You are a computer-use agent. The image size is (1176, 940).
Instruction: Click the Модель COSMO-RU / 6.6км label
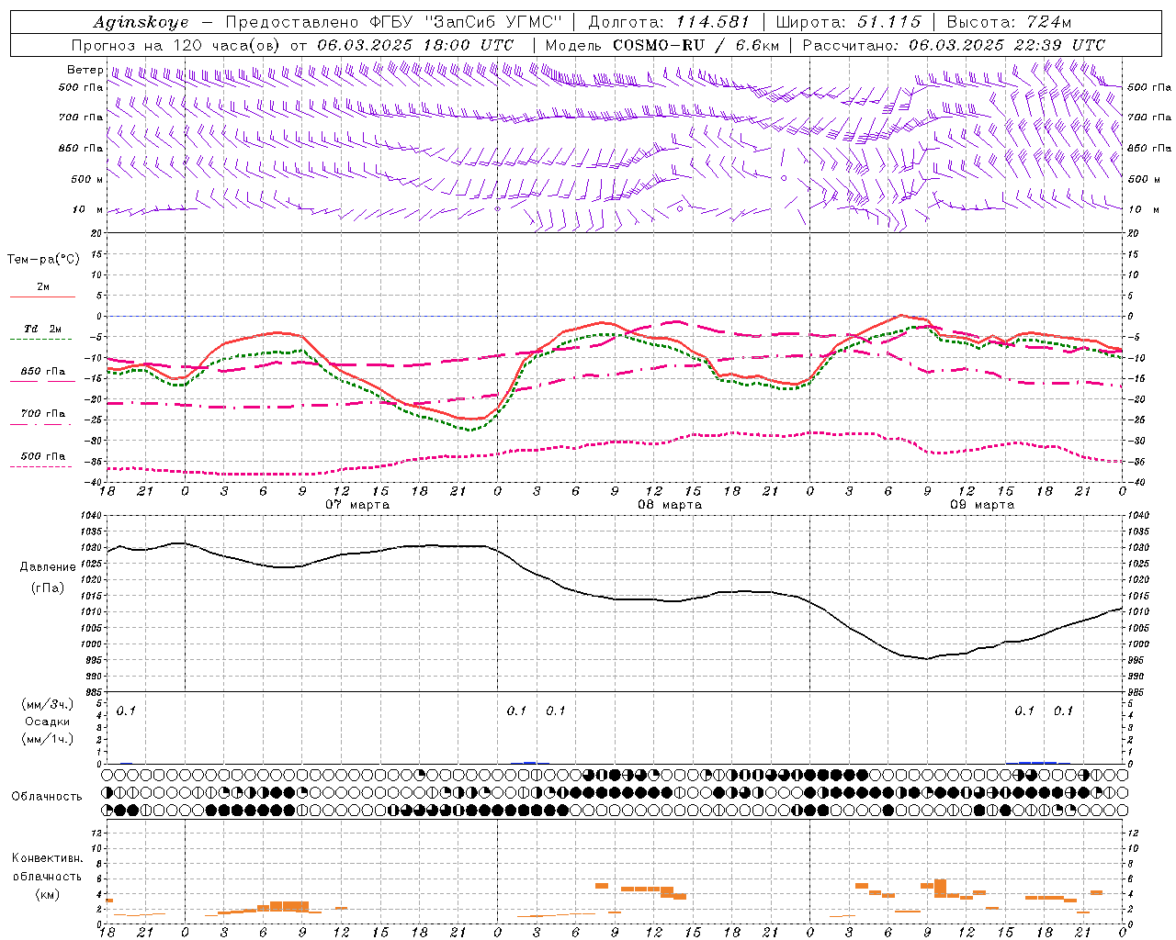click(x=661, y=45)
